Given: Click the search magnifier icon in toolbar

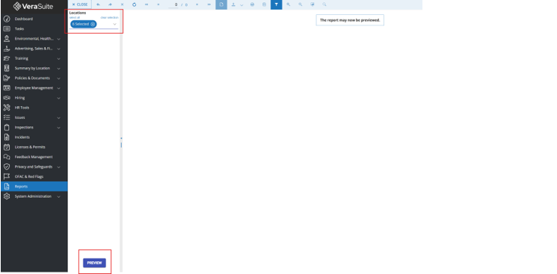Looking at the screenshot, I should [324, 4].
